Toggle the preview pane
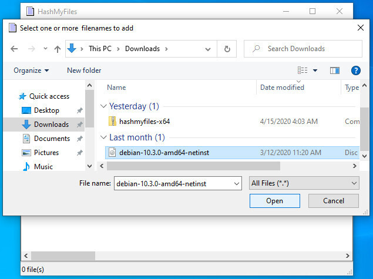This screenshot has width=373, height=279. point(335,70)
